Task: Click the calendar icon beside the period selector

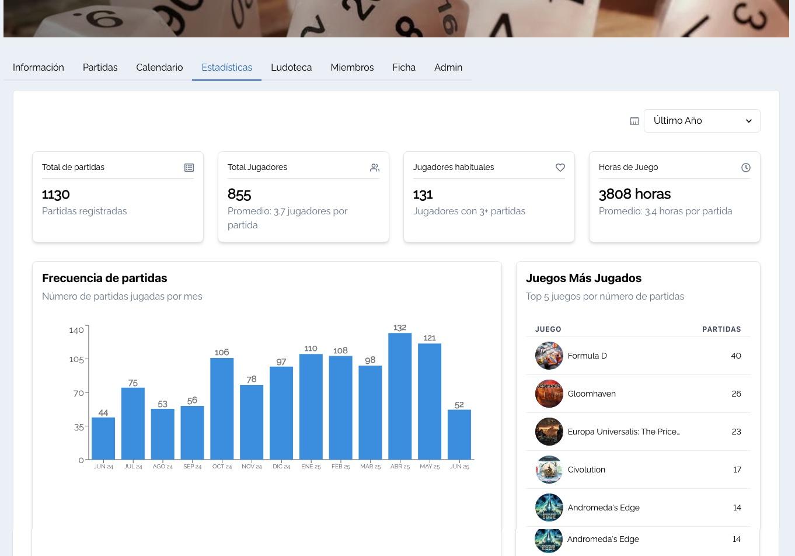Action: click(634, 121)
